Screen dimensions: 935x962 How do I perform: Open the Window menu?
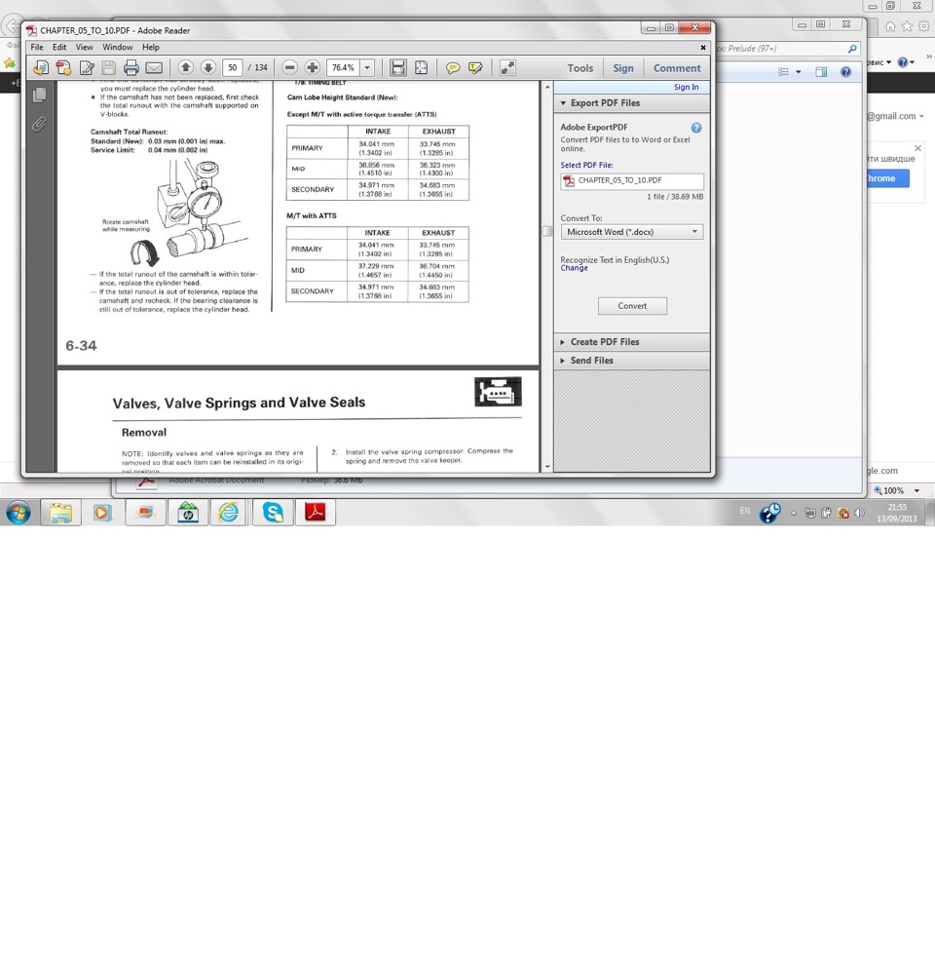click(118, 47)
